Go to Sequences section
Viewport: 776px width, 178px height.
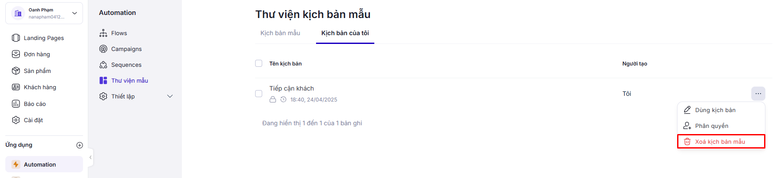pyautogui.click(x=126, y=65)
